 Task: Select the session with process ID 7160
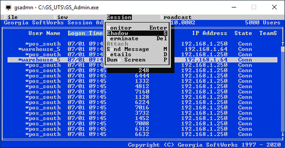(142, 92)
